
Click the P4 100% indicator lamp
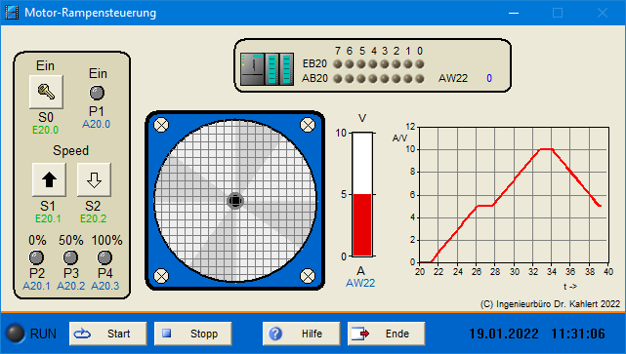[104, 257]
